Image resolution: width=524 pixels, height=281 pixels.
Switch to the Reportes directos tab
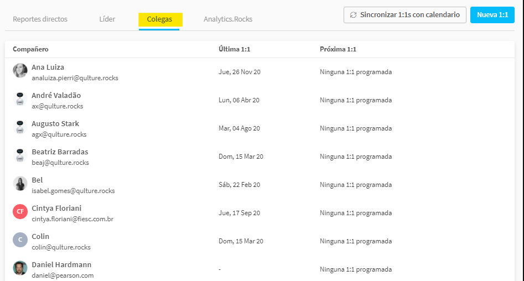click(40, 19)
